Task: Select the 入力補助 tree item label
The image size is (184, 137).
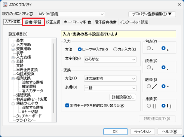Action: pos(24,45)
